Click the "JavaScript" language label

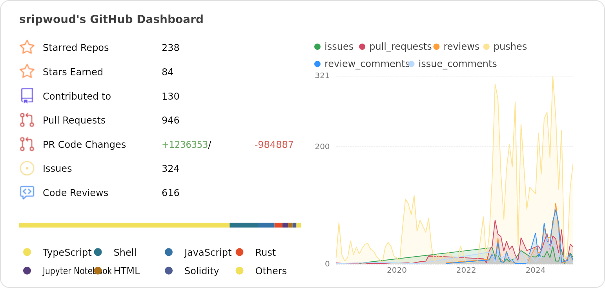208,253
